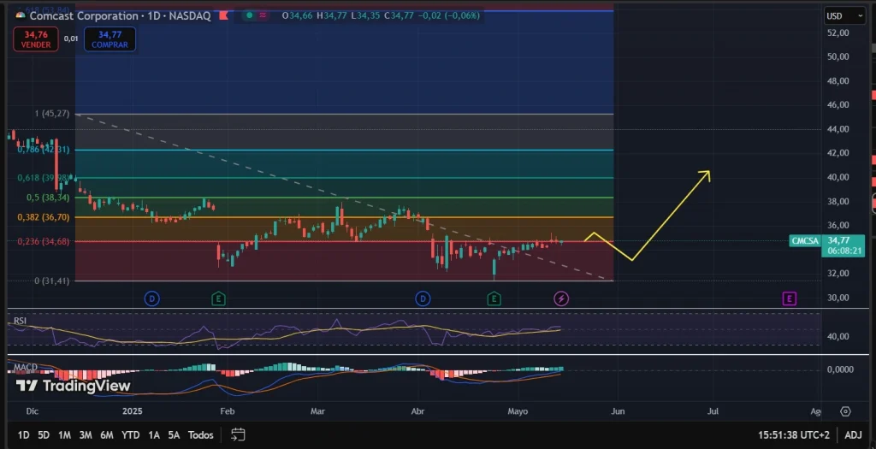Select the 5A time range
This screenshot has height=449, width=876.
click(x=174, y=435)
